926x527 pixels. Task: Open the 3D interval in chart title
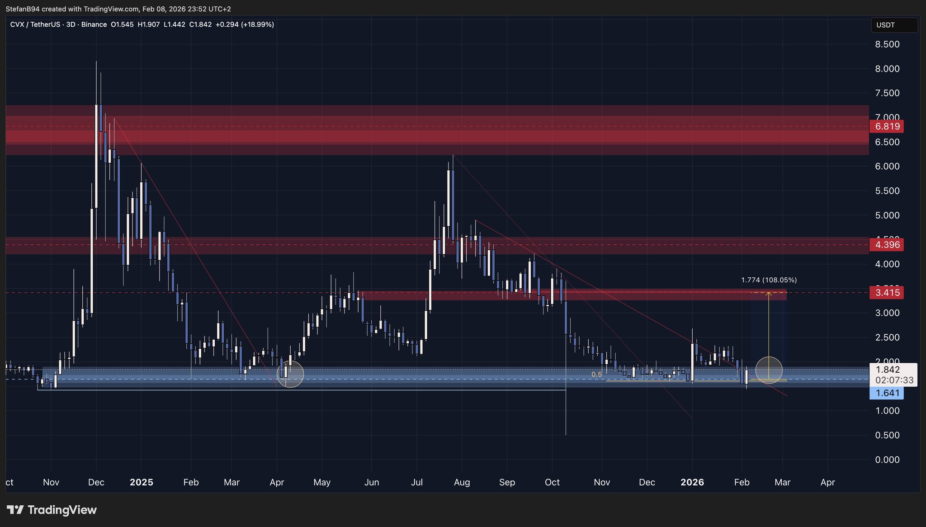click(71, 24)
